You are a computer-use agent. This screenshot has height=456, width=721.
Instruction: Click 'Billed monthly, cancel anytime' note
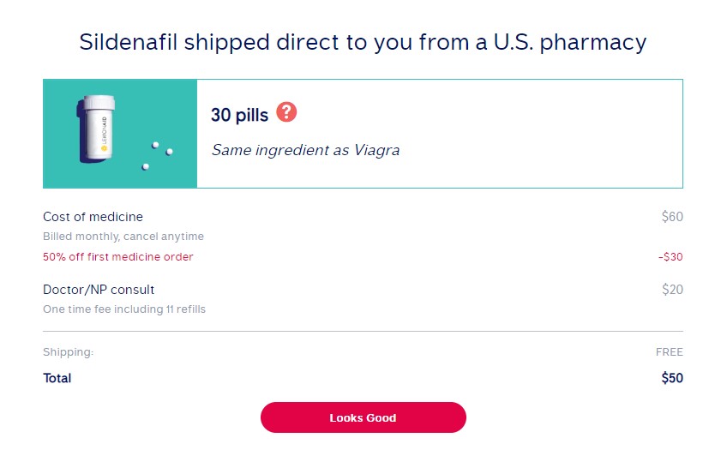pos(123,237)
